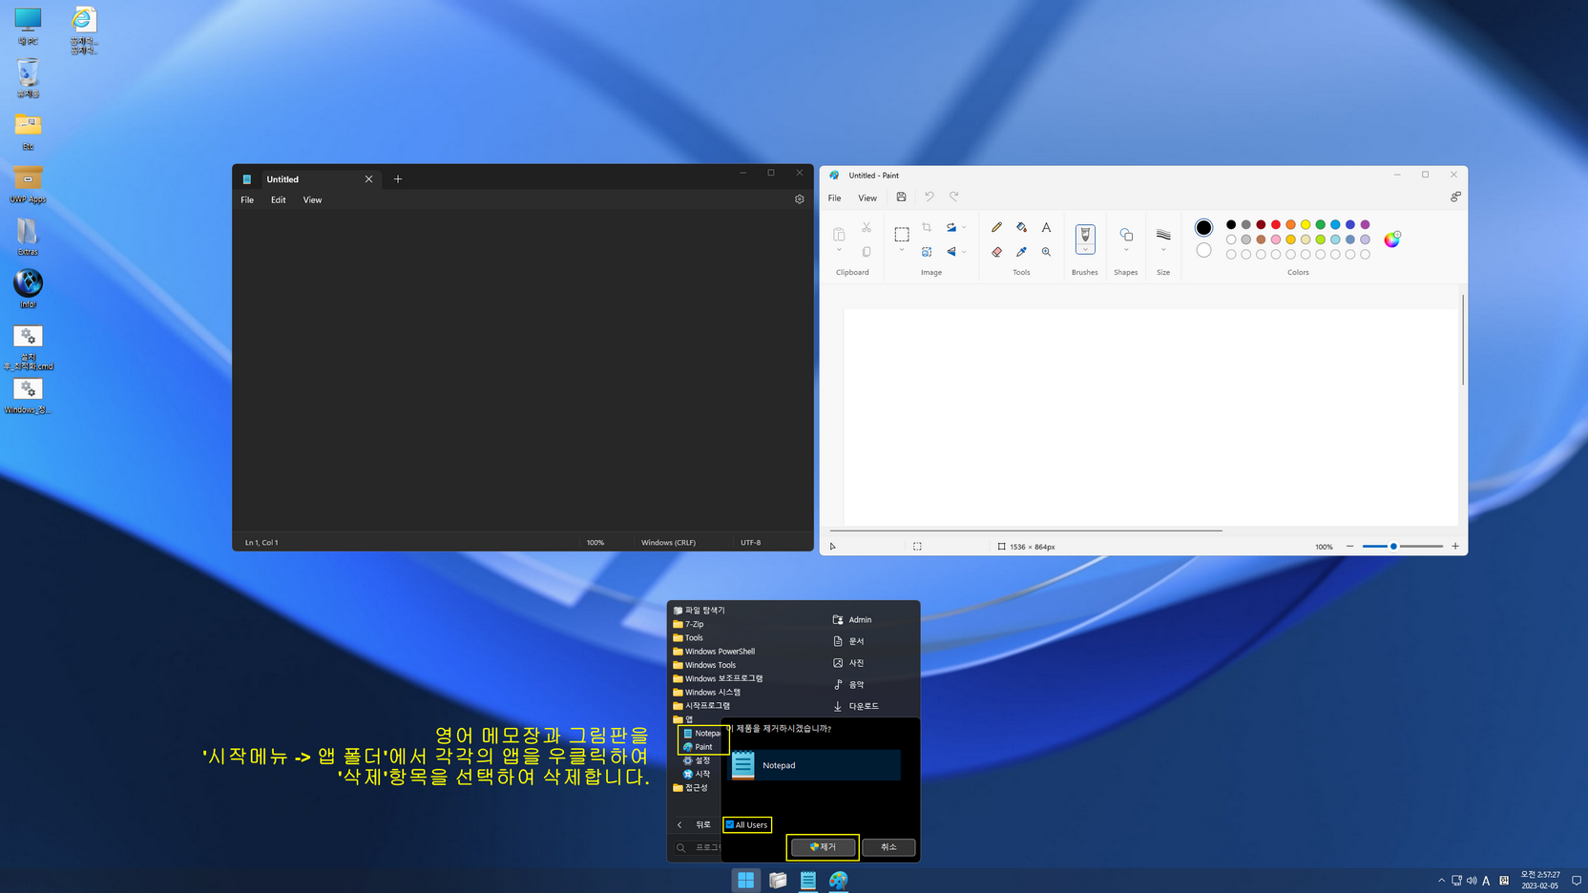Click the Rotate image icon in Paint
The width and height of the screenshot is (1588, 893).
pyautogui.click(x=951, y=227)
